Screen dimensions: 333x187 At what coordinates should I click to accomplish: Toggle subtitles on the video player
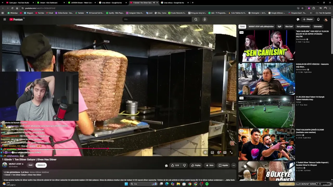click(212, 152)
